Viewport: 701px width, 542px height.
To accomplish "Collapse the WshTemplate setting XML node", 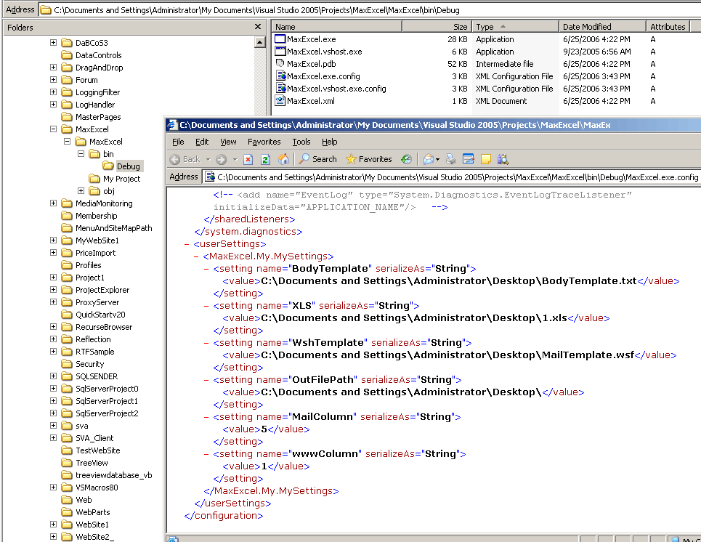I will (206, 343).
